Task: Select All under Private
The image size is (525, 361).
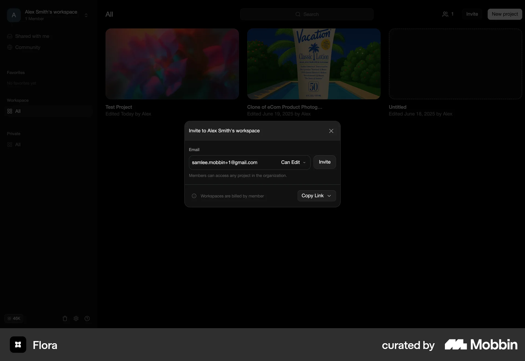Action: [18, 145]
